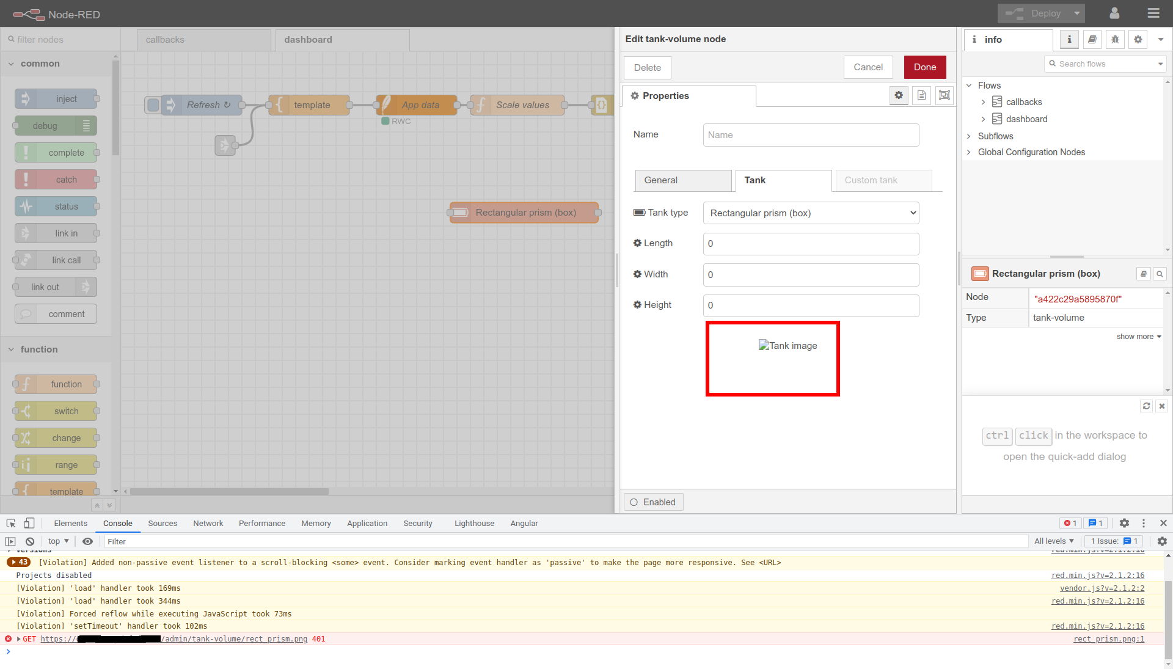
Task: Click the Done button
Action: [x=924, y=67]
